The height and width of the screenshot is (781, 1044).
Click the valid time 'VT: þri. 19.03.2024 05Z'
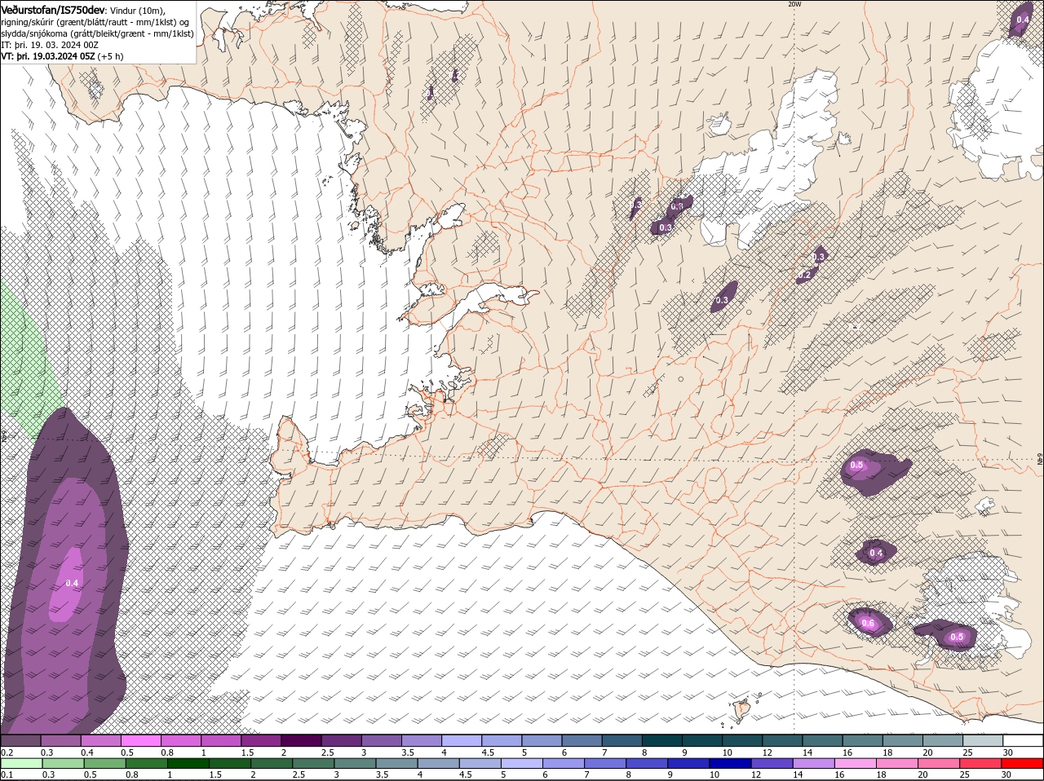pos(48,56)
